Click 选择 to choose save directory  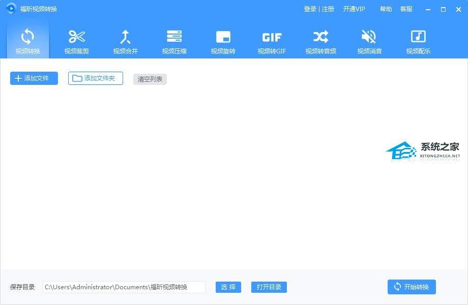coord(228,287)
